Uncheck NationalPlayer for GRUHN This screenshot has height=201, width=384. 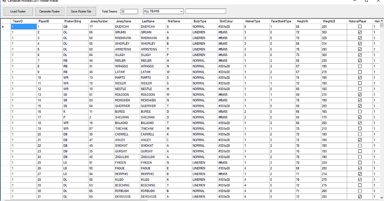(x=360, y=32)
